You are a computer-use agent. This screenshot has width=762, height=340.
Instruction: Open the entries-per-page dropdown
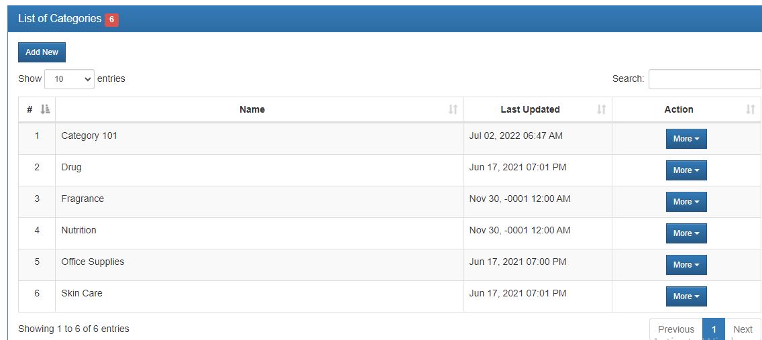tap(70, 79)
